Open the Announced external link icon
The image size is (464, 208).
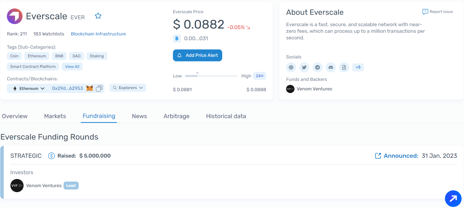(x=378, y=156)
